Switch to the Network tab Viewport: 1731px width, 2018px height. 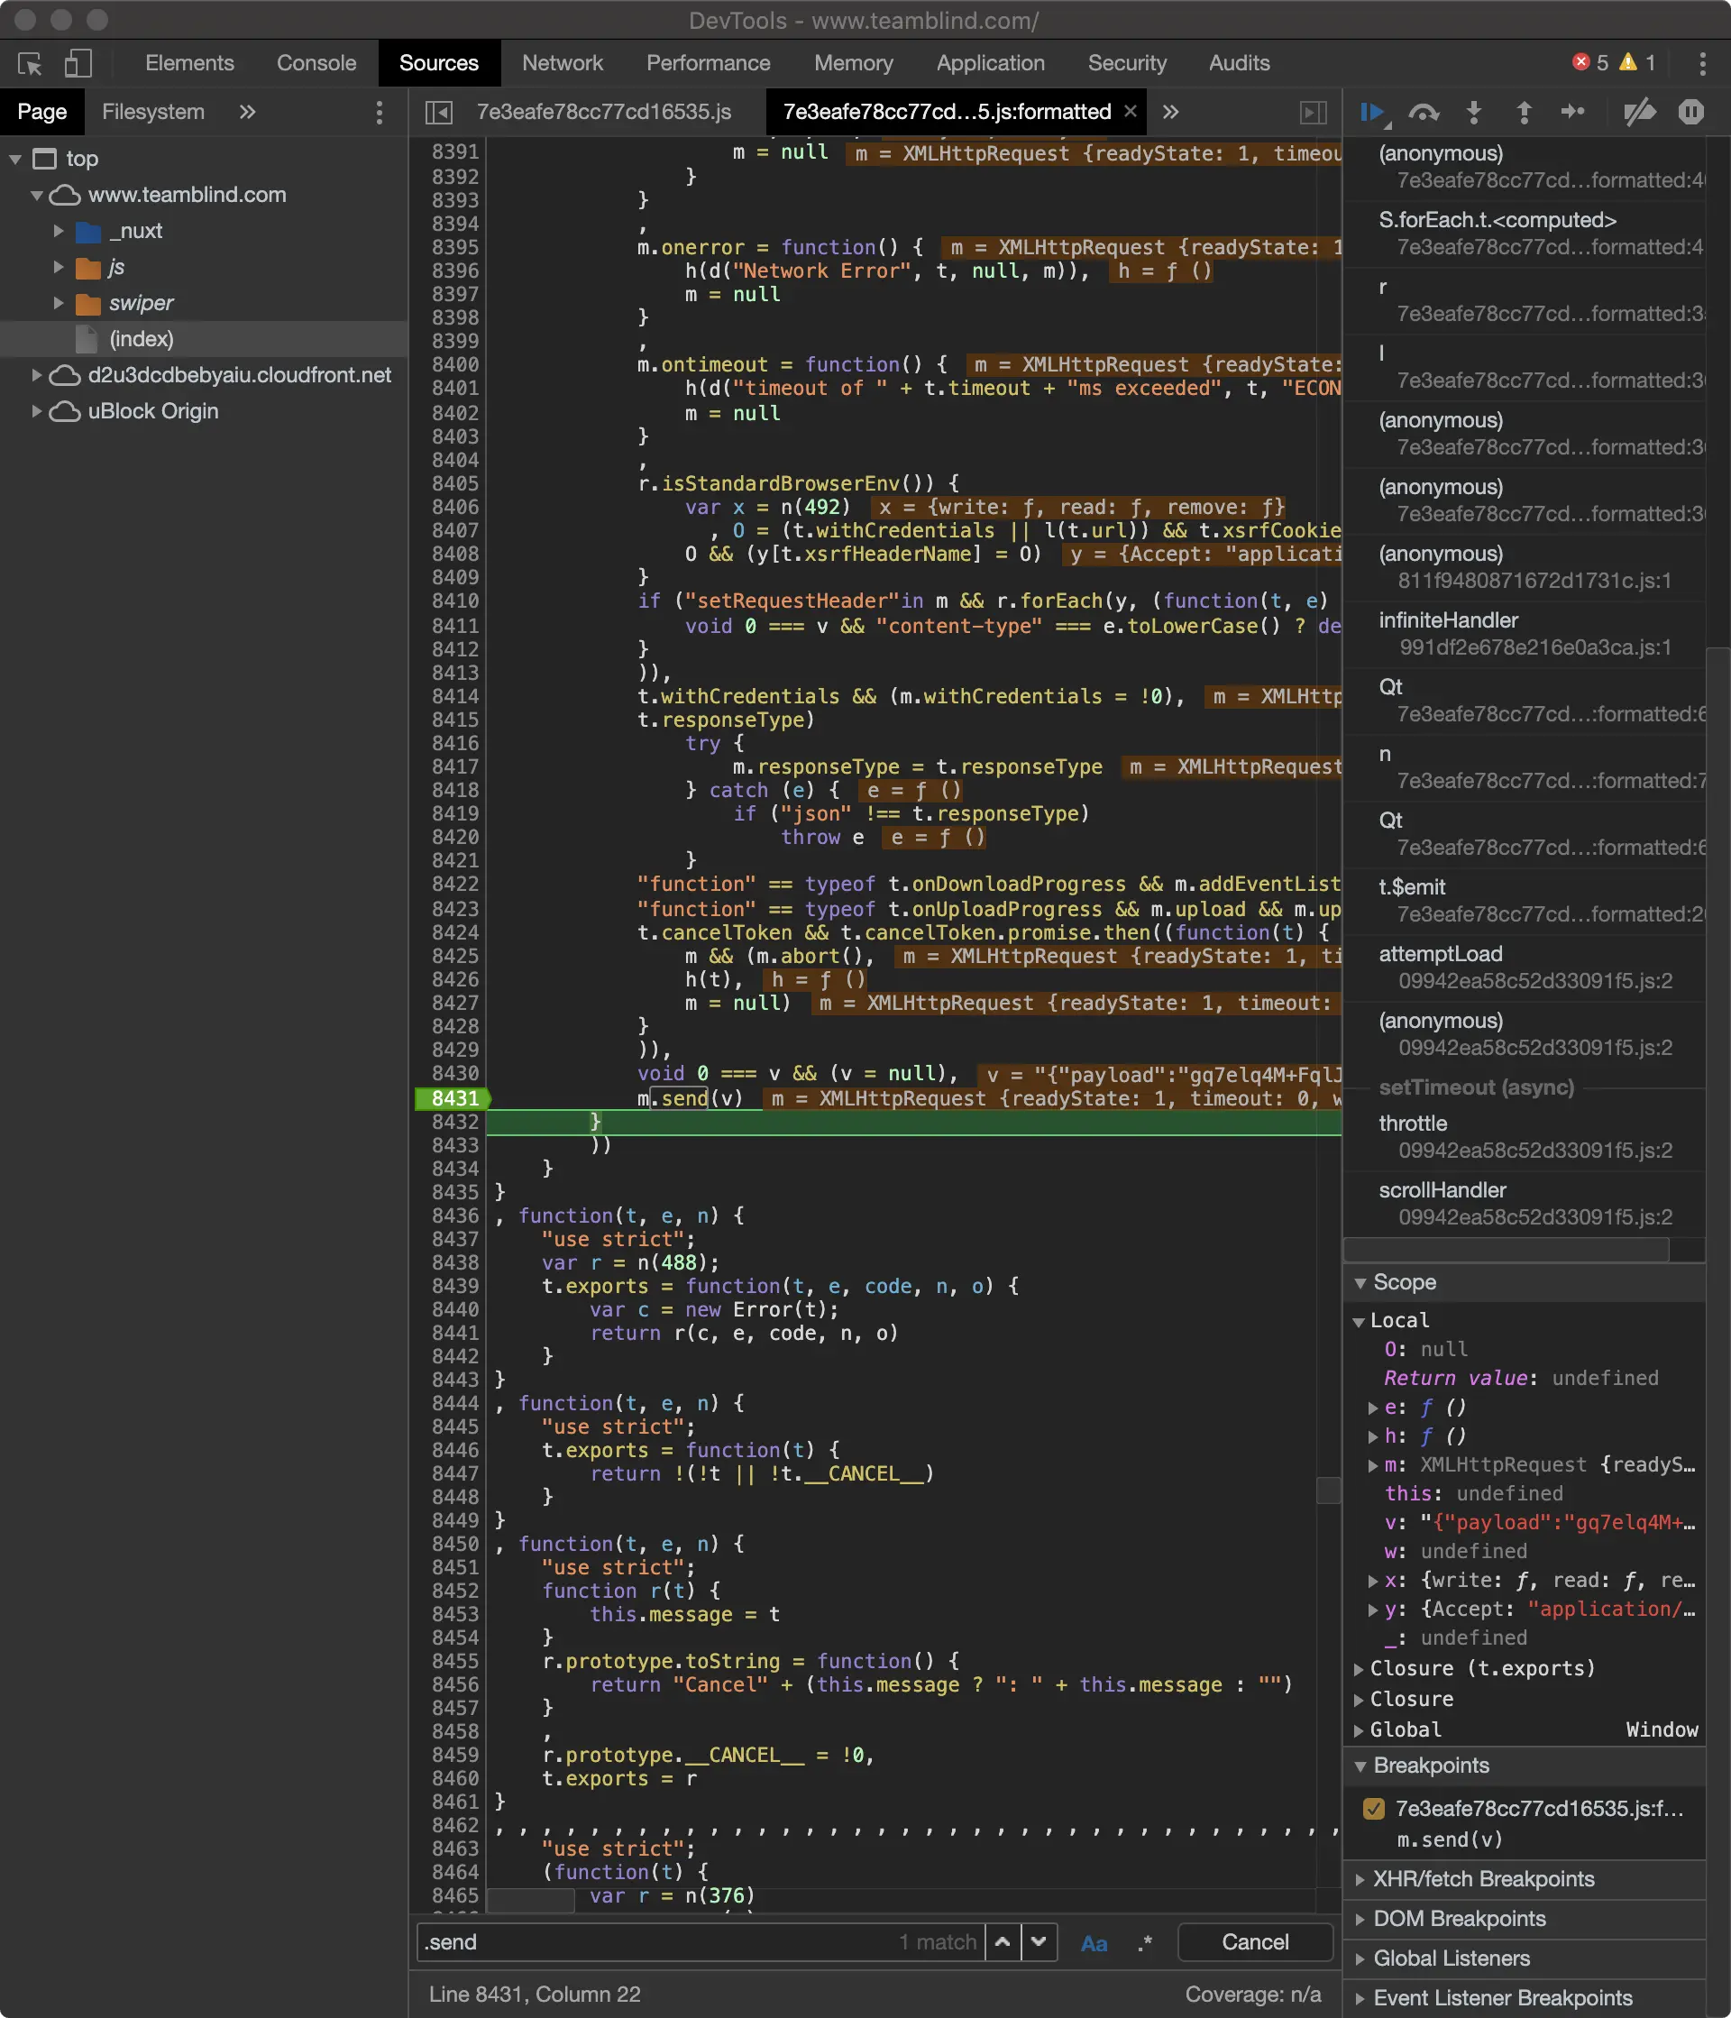562,63
